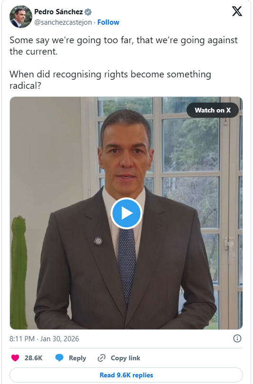
Task: Click the @sanchezcastejon handle
Action: (x=63, y=22)
